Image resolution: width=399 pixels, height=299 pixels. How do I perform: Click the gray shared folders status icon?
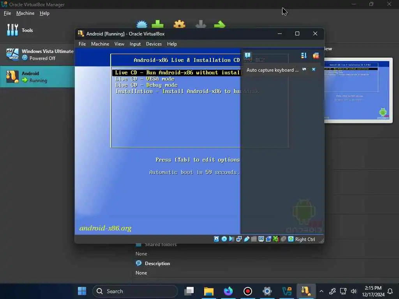254,239
